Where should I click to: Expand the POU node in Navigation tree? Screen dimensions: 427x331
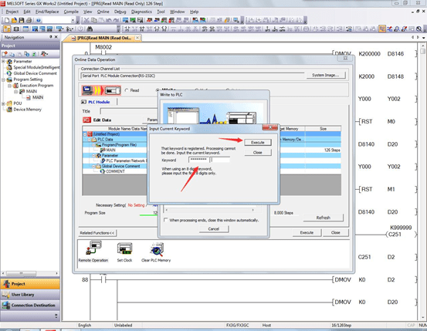(4, 103)
